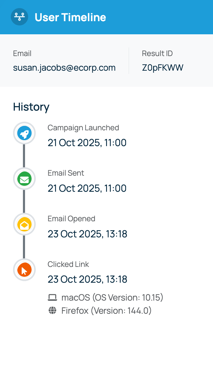Click the User Timeline title text

coord(70,17)
